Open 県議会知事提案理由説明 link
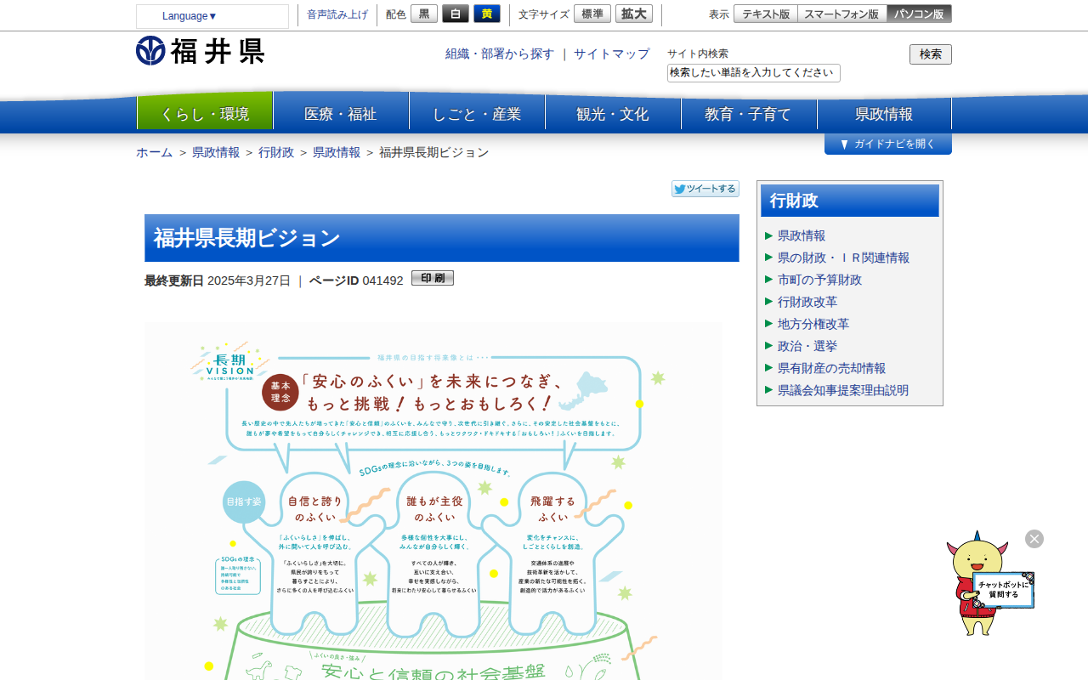The width and height of the screenshot is (1088, 680). pyautogui.click(x=843, y=390)
